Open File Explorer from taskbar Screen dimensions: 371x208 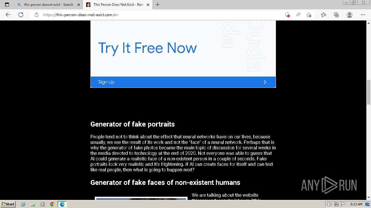(x=33, y=204)
